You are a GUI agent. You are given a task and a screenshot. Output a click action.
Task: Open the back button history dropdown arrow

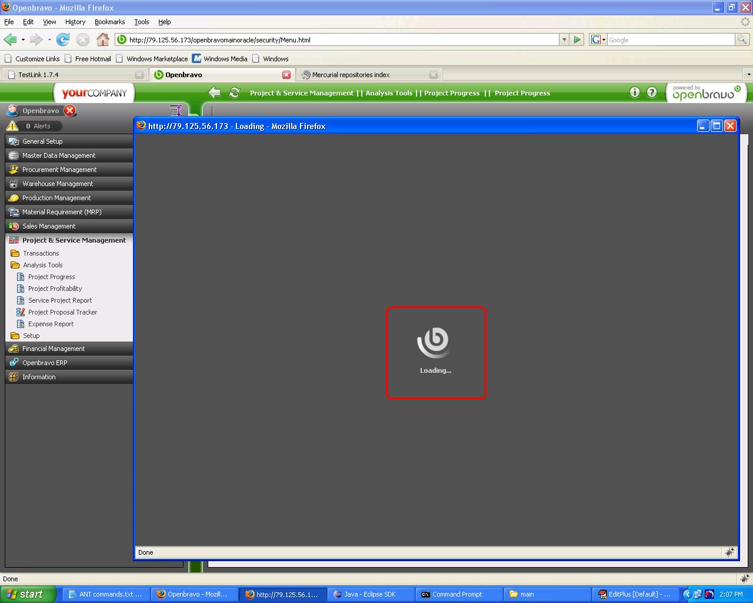23,39
